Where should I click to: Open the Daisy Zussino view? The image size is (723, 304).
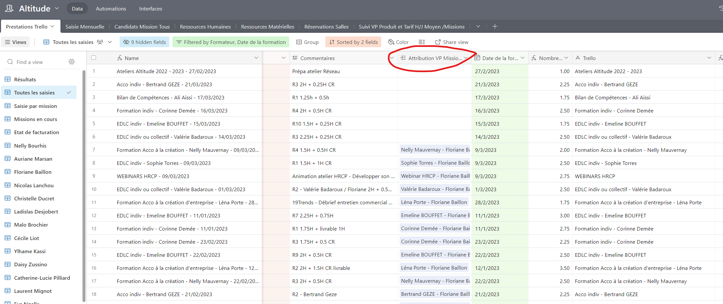(x=39, y=264)
